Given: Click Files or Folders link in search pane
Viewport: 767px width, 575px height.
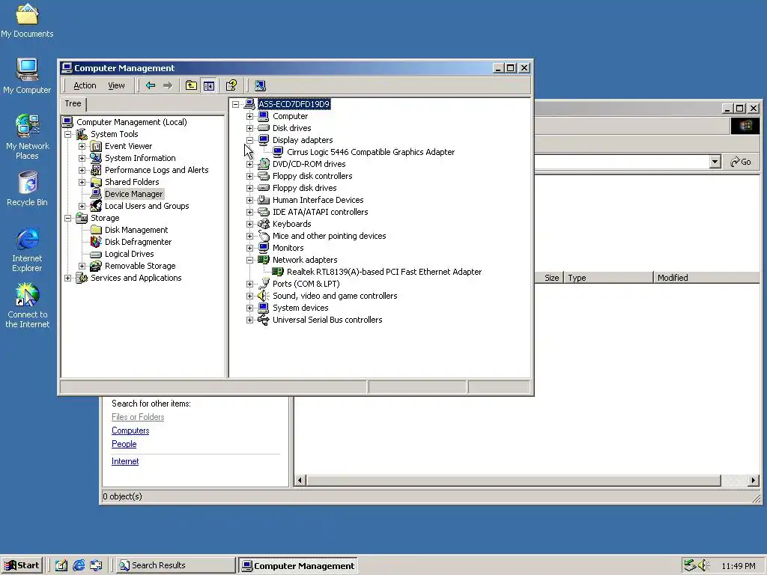Looking at the screenshot, I should click(138, 417).
